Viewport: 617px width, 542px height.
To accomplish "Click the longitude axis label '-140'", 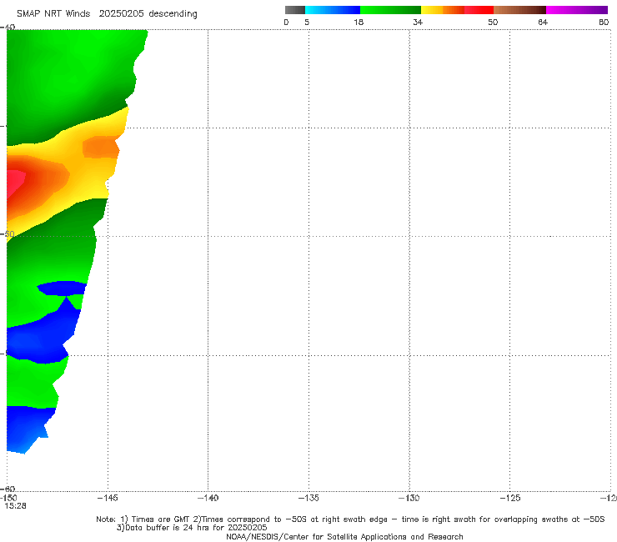I will (208, 498).
